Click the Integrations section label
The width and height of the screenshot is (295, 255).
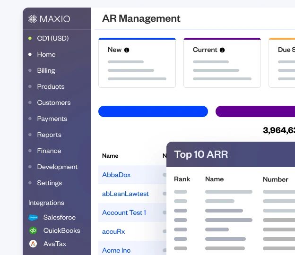[46, 203]
